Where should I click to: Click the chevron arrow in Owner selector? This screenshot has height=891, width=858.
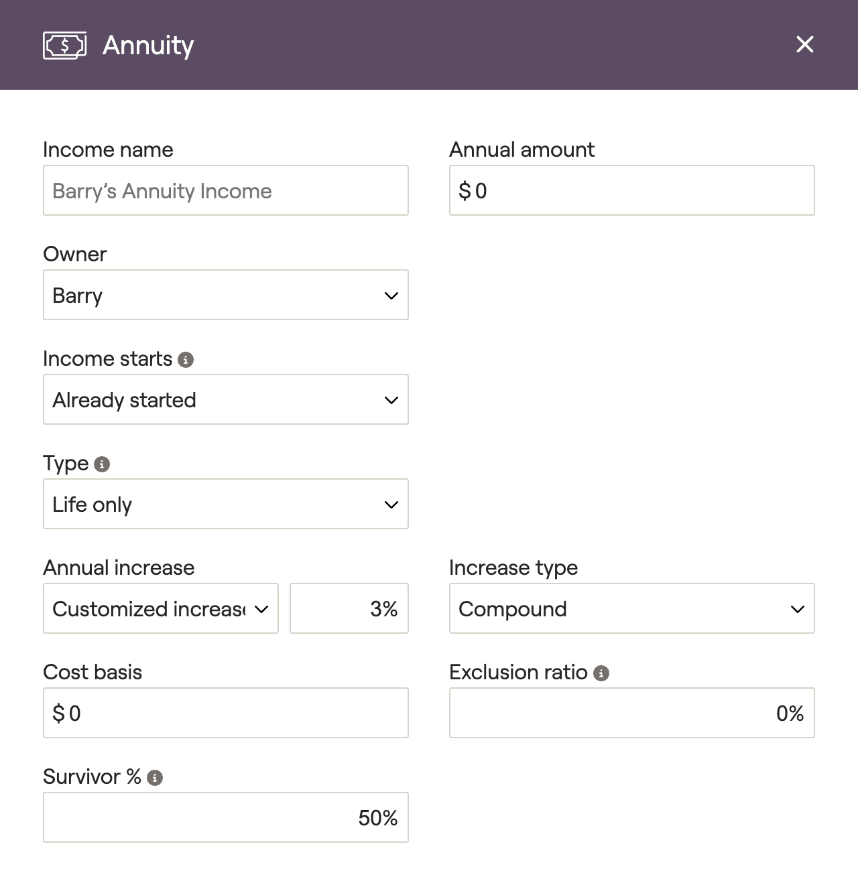point(391,295)
